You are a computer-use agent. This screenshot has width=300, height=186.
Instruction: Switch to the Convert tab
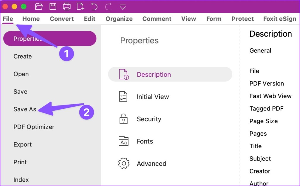62,19
